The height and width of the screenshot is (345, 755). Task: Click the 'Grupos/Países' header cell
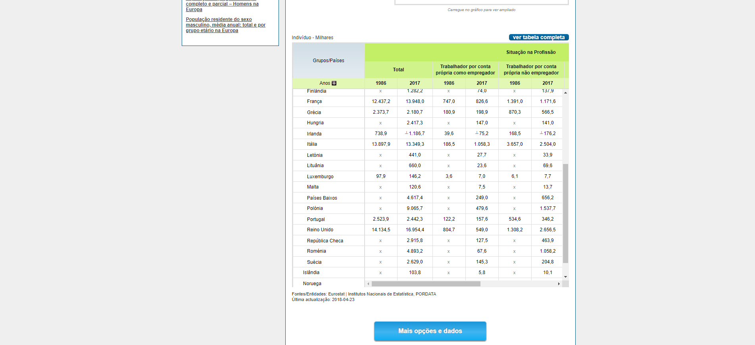(328, 61)
